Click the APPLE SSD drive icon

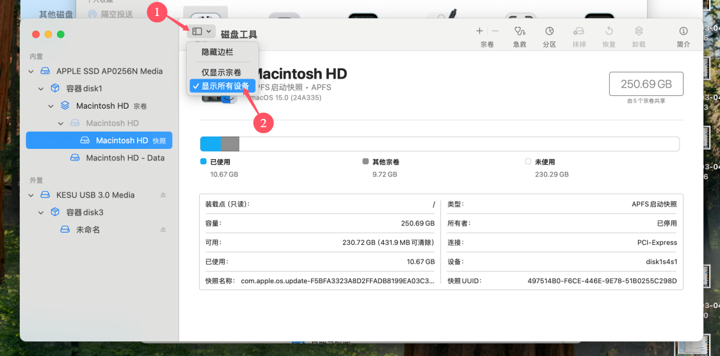(45, 71)
